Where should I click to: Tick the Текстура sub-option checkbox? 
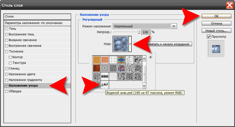tap(10, 63)
